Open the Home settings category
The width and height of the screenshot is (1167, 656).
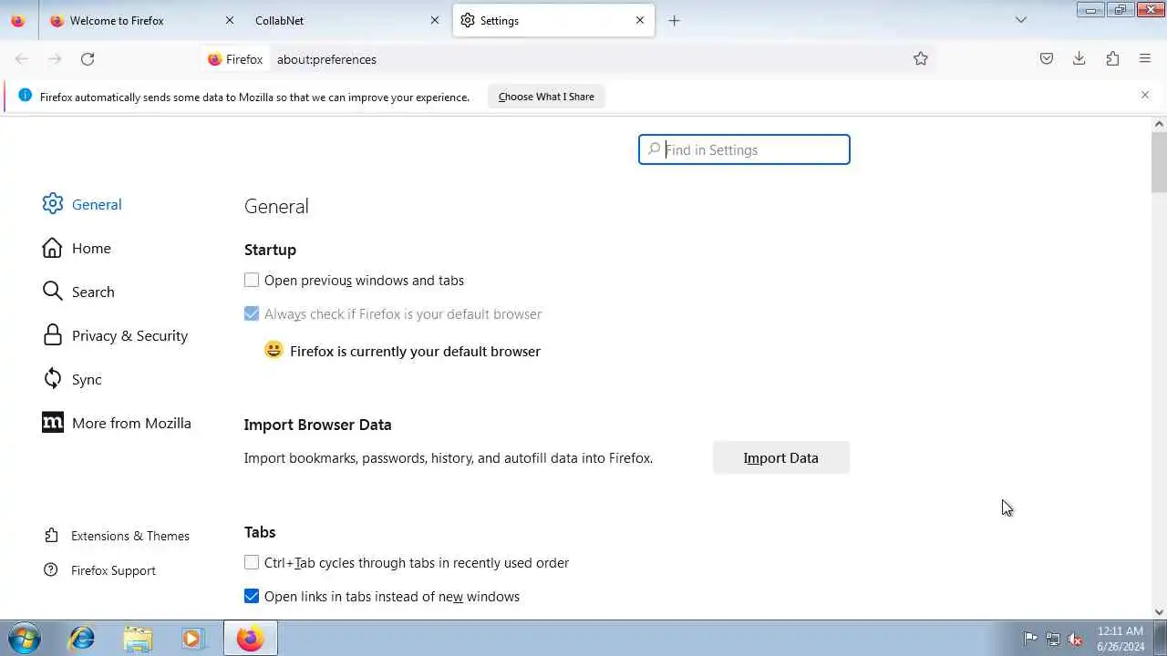tap(77, 248)
